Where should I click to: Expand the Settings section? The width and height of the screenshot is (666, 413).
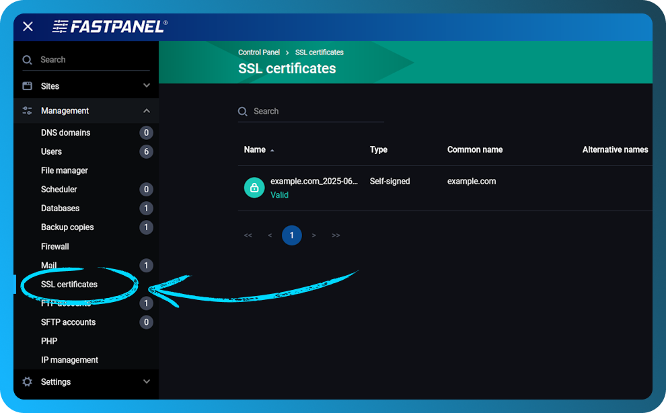click(147, 381)
